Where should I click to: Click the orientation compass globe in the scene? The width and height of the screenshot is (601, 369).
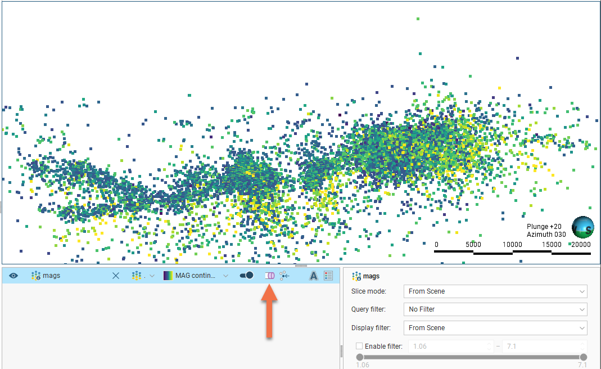(582, 227)
